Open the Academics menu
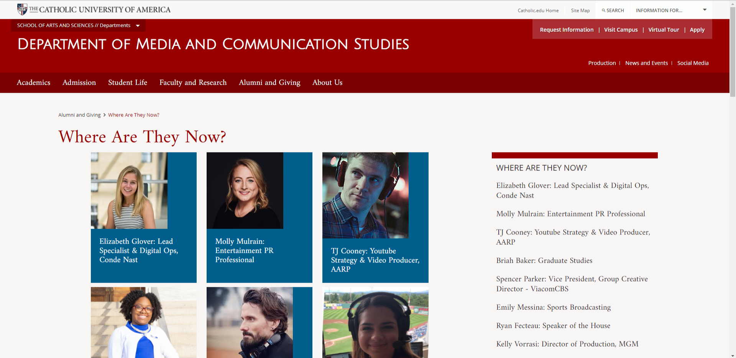The height and width of the screenshot is (358, 736). [x=33, y=83]
